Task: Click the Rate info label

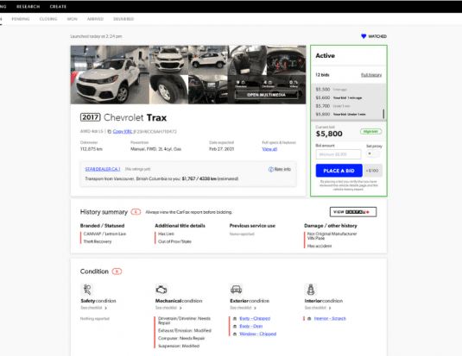Action: point(282,169)
